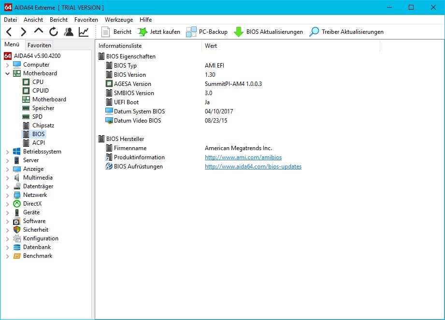Click Treiber Aktualisierungen in the toolbar
Screen dimensions: 445x320
(x=346, y=32)
